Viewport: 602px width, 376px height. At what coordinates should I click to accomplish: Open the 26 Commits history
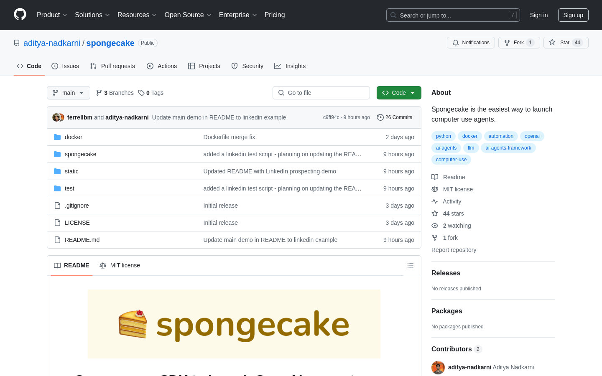tap(395, 117)
